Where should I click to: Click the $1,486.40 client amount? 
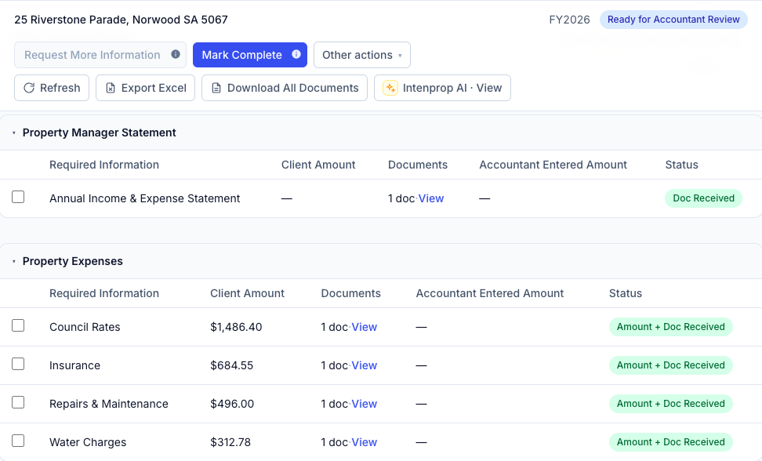(236, 327)
